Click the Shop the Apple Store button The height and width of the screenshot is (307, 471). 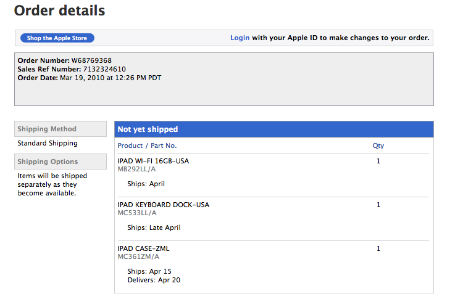(57, 38)
